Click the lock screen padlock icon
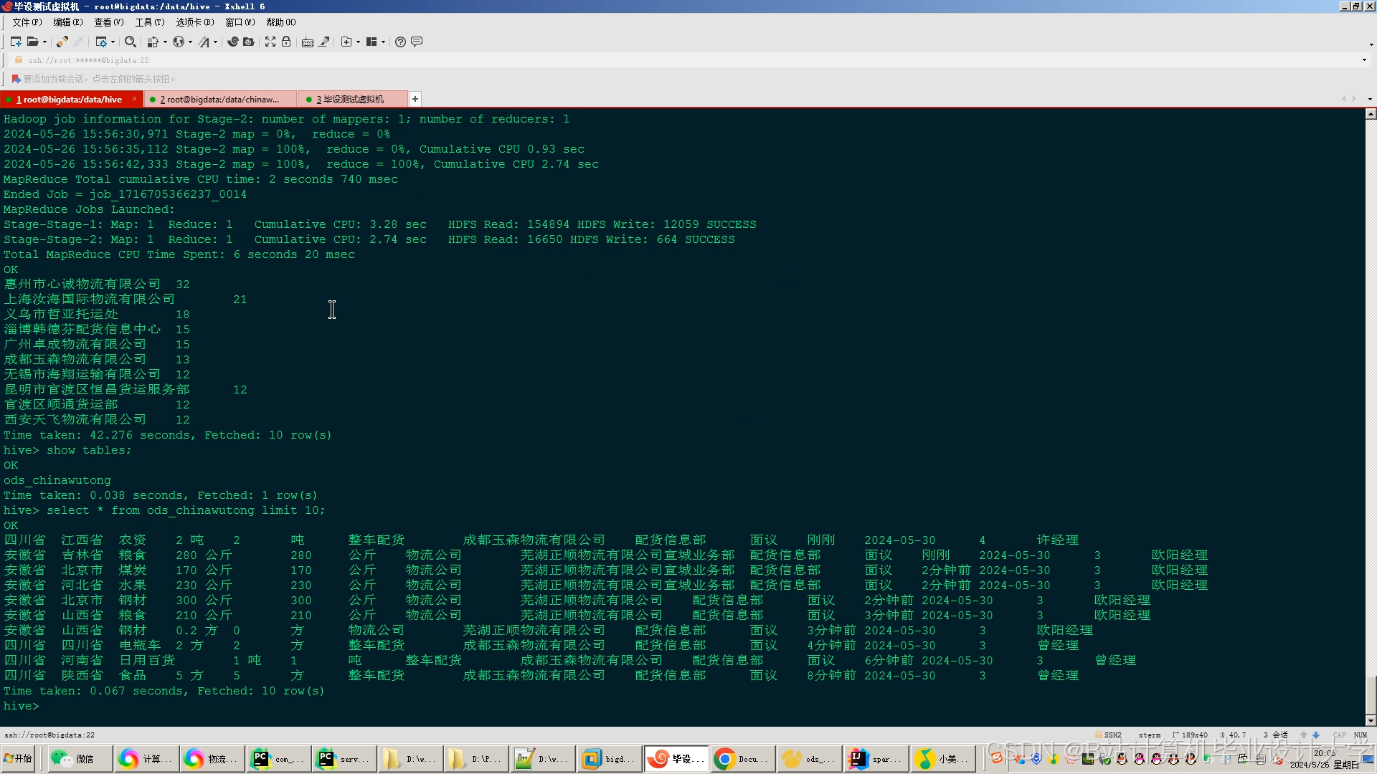1377x774 pixels. [x=286, y=42]
